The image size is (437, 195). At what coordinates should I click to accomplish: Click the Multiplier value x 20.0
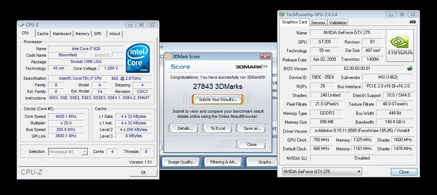(x=66, y=123)
